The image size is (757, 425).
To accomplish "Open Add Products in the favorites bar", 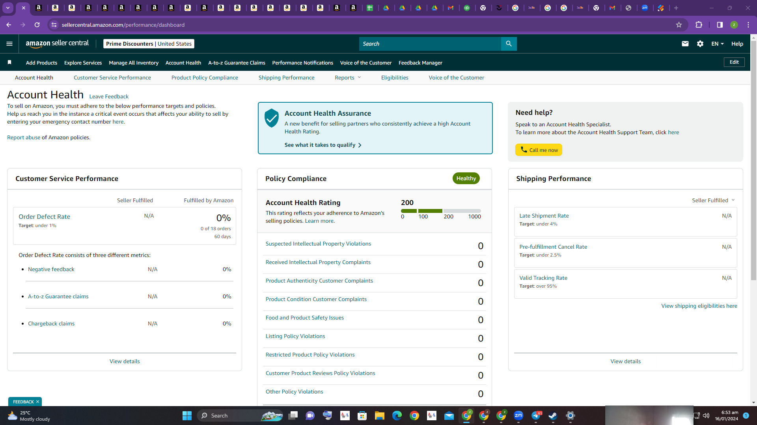I will coord(41,63).
